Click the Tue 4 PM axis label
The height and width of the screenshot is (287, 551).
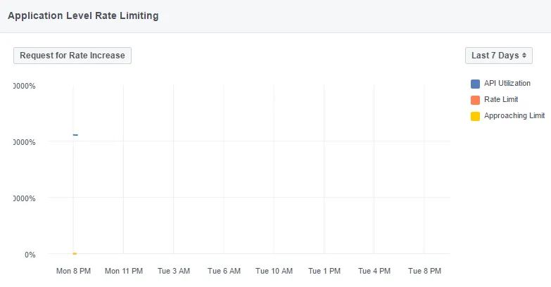click(x=374, y=271)
